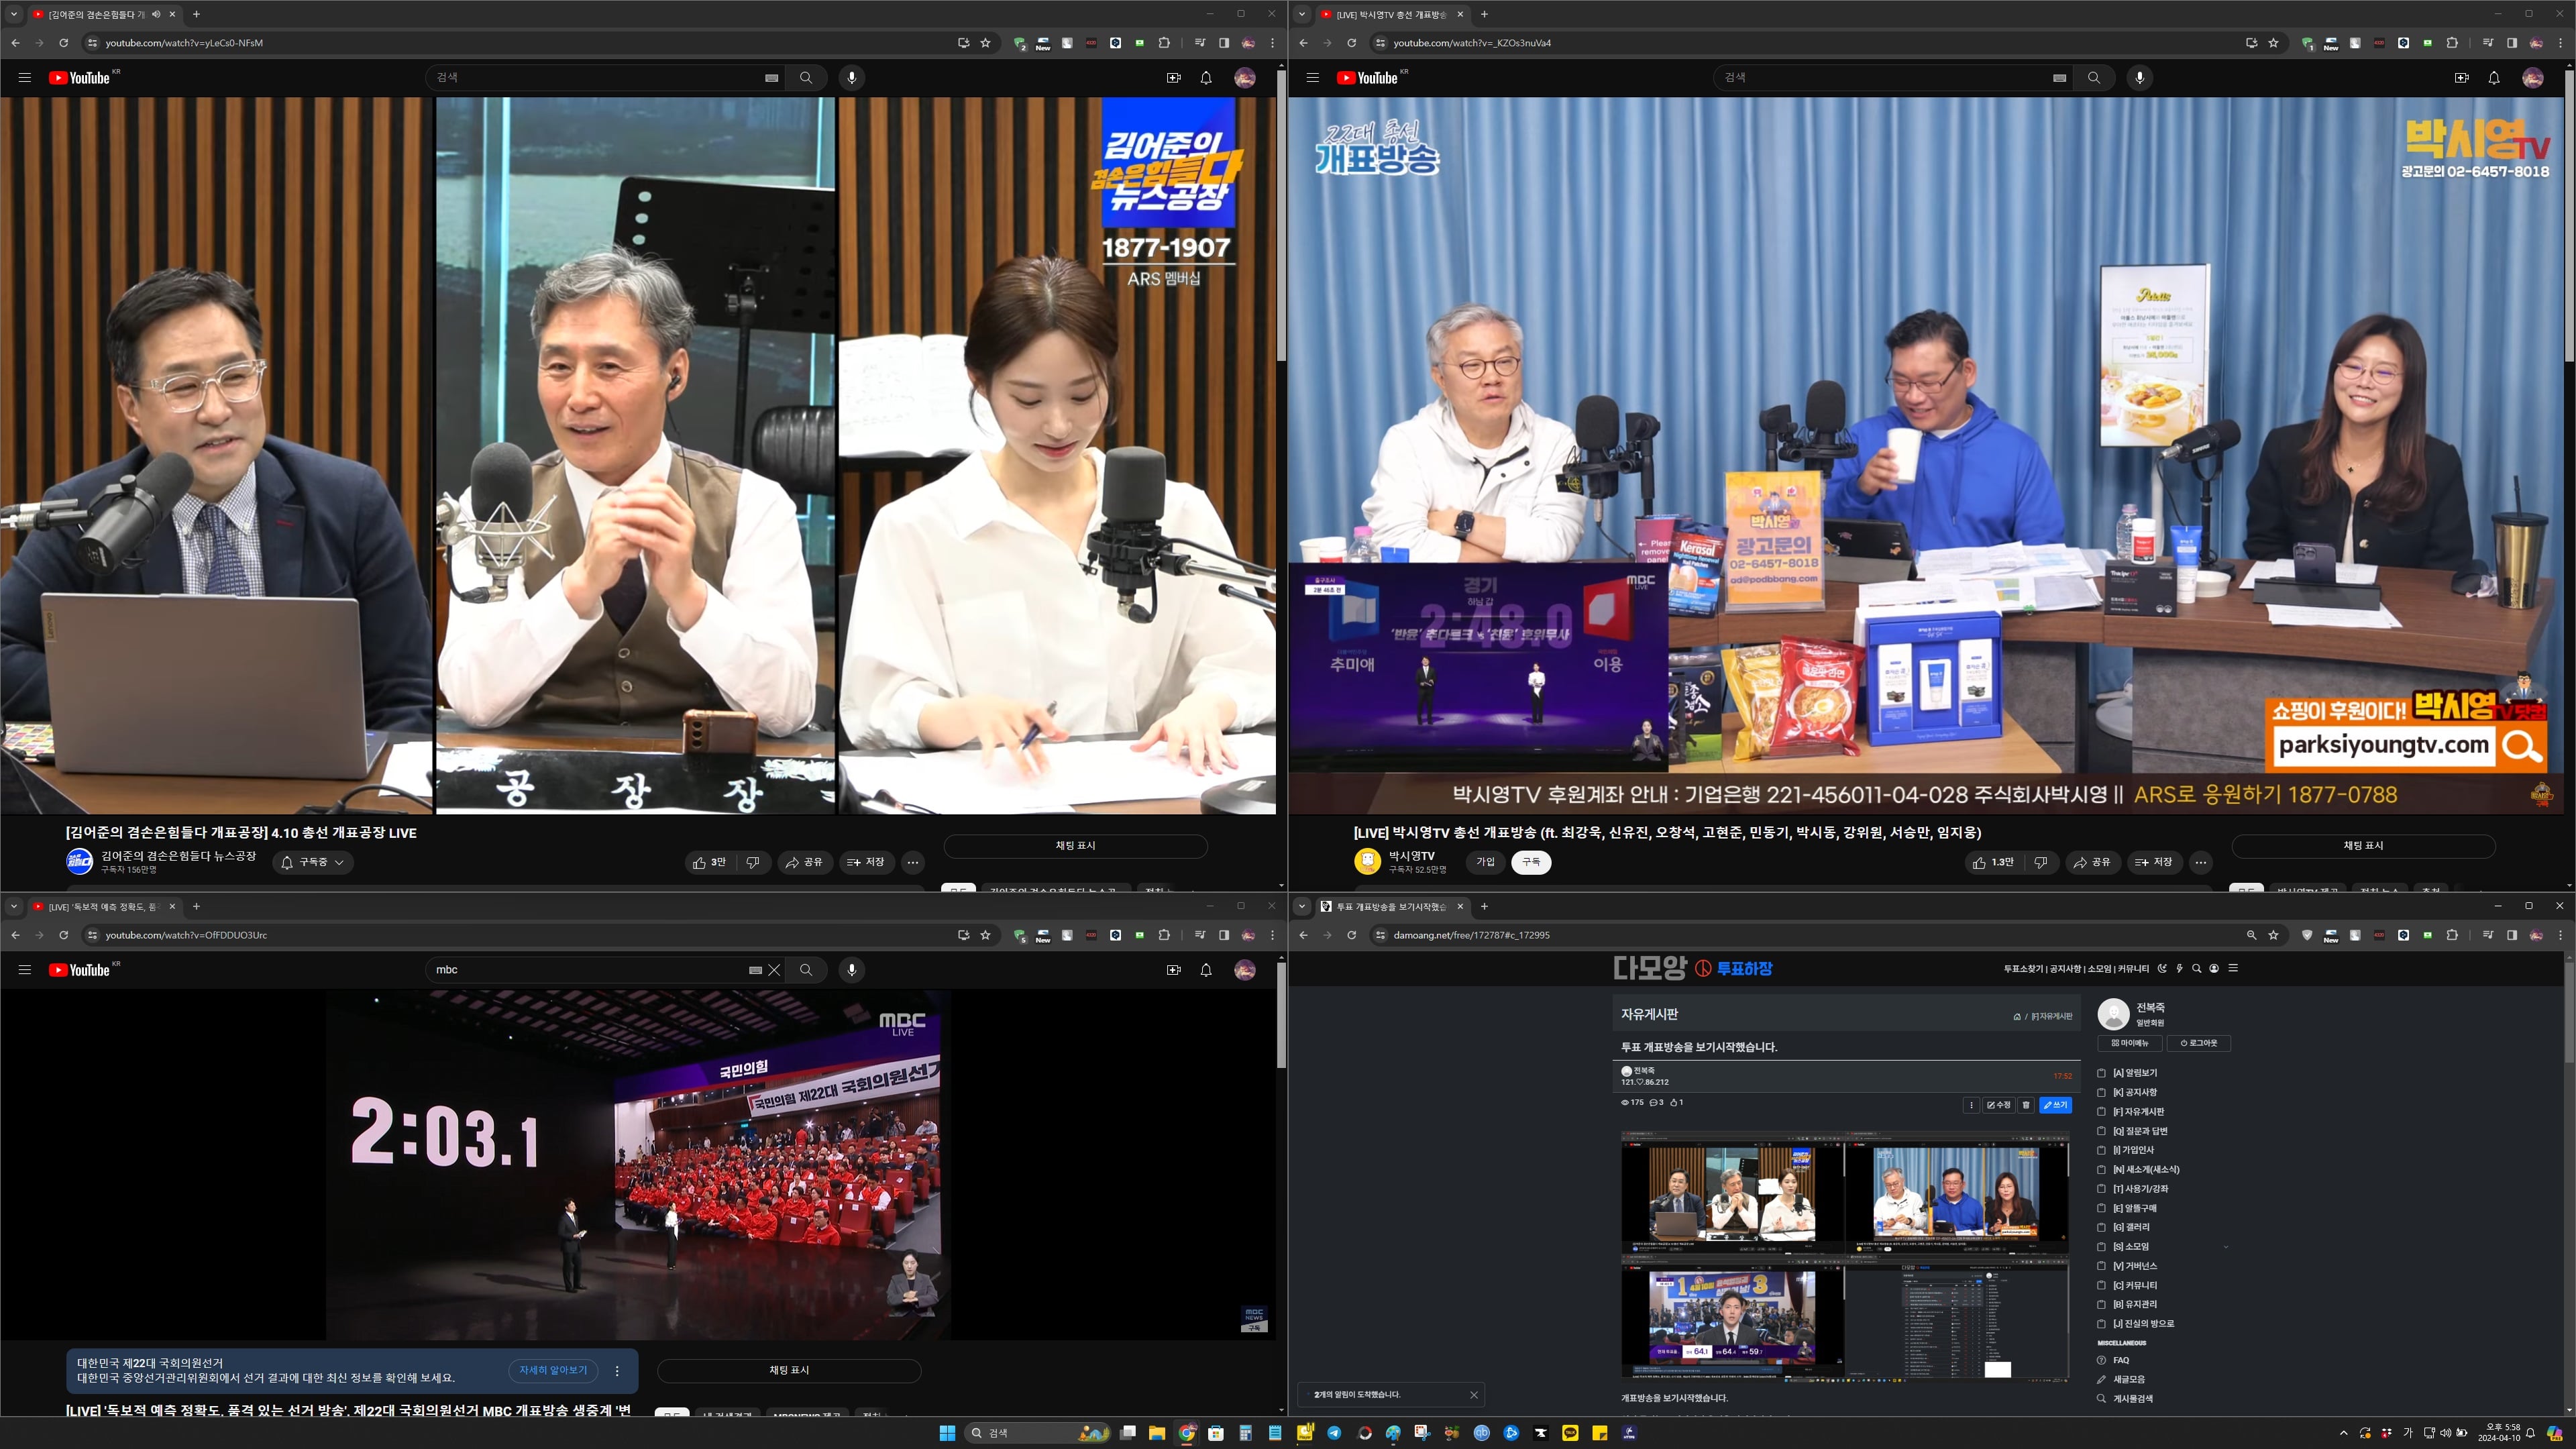Show hidden system tray icons chevron
Image resolution: width=2576 pixels, height=1449 pixels.
[x=2343, y=1433]
